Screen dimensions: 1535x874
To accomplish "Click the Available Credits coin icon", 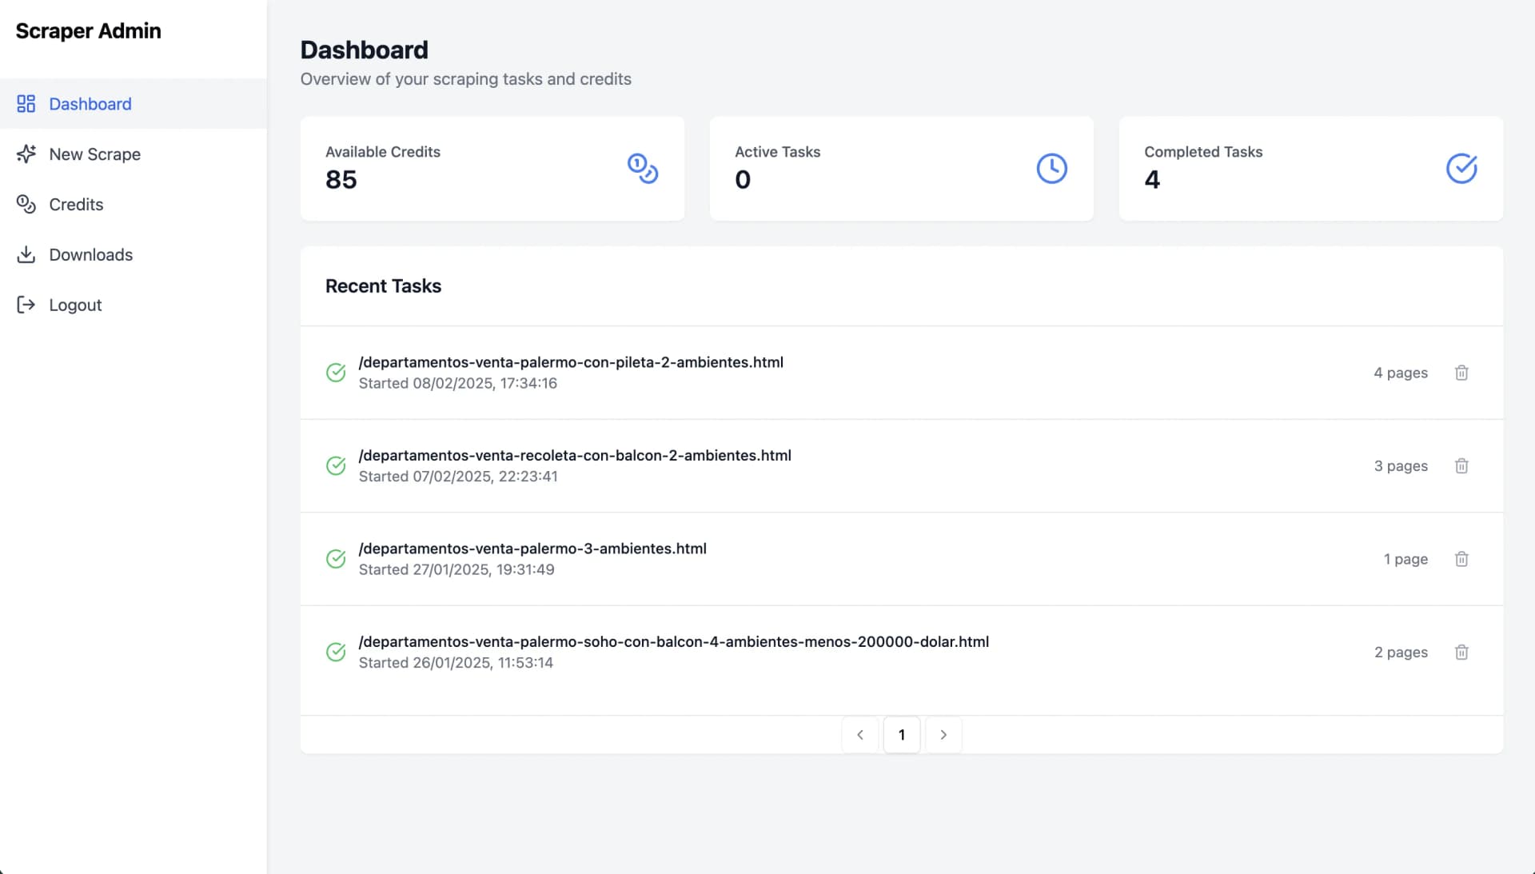I will 643,168.
